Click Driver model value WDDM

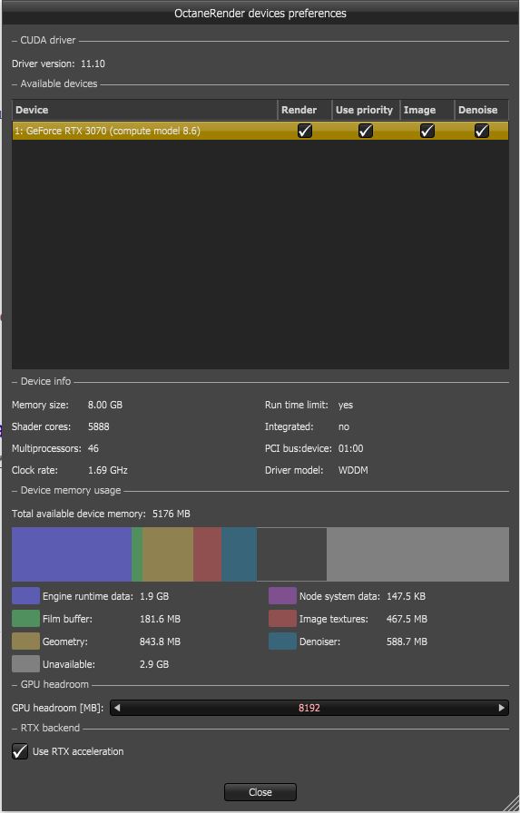(x=353, y=470)
